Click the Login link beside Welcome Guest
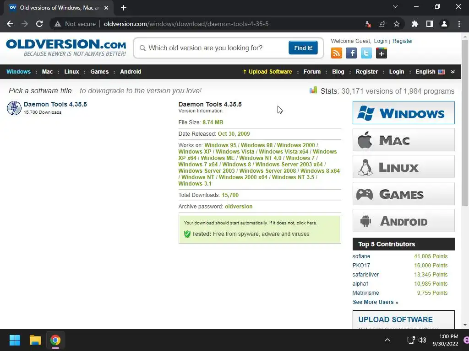The width and height of the screenshot is (469, 351). (381, 41)
